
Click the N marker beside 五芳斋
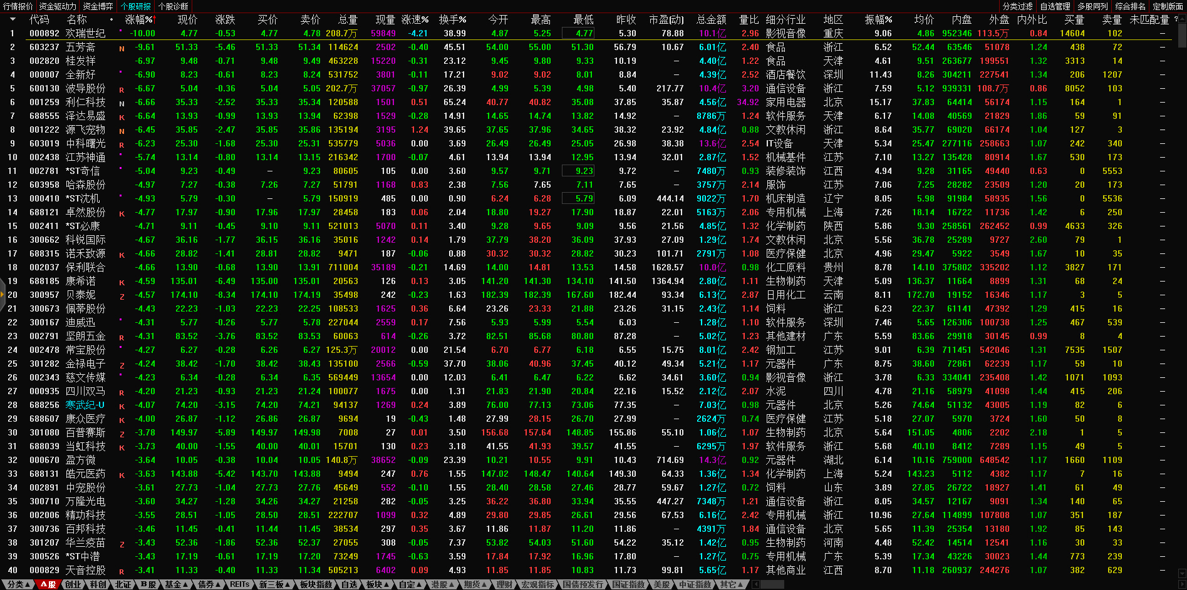click(x=122, y=48)
